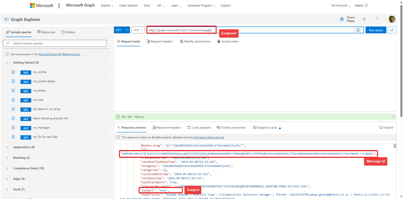The height and width of the screenshot is (199, 403).
Task: Click the document icon inside the request URL field
Action: point(358,30)
